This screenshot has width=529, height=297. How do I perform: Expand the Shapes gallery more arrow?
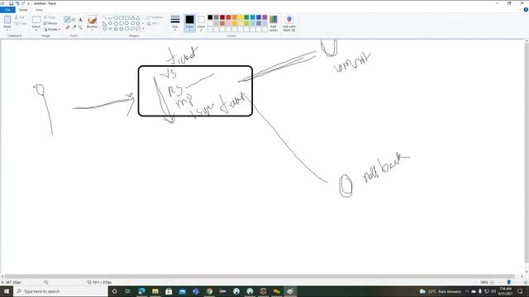[x=143, y=29]
